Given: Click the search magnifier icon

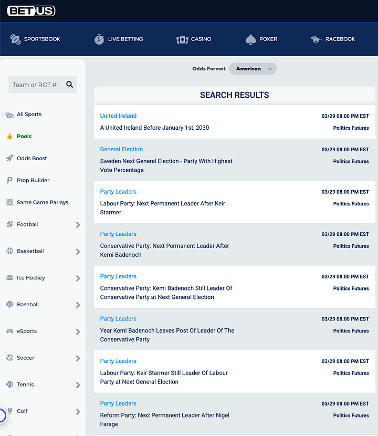Looking at the screenshot, I should pos(69,85).
